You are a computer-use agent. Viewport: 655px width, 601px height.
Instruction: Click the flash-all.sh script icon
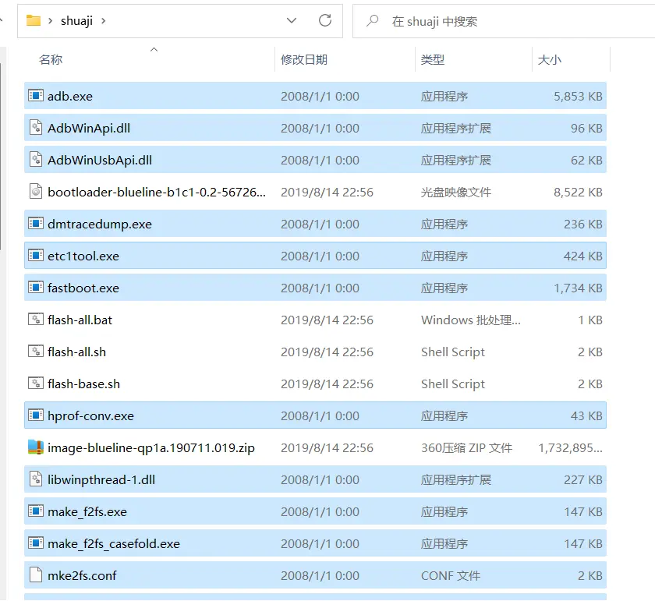click(36, 352)
